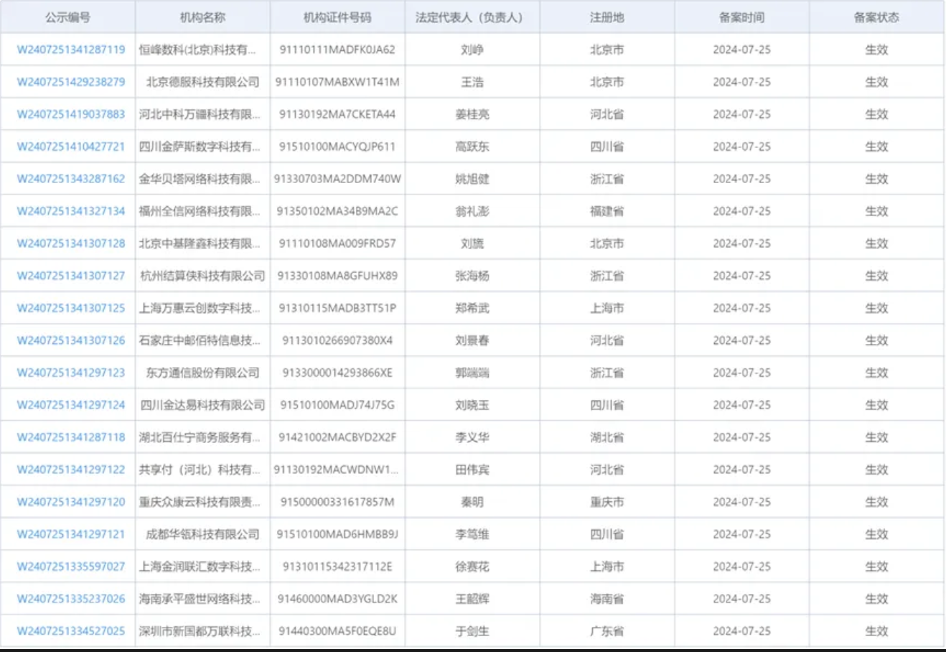946x652 pixels.
Task: Open filing W2407251341287118 for 湖北百仕宁
Action: [71, 437]
